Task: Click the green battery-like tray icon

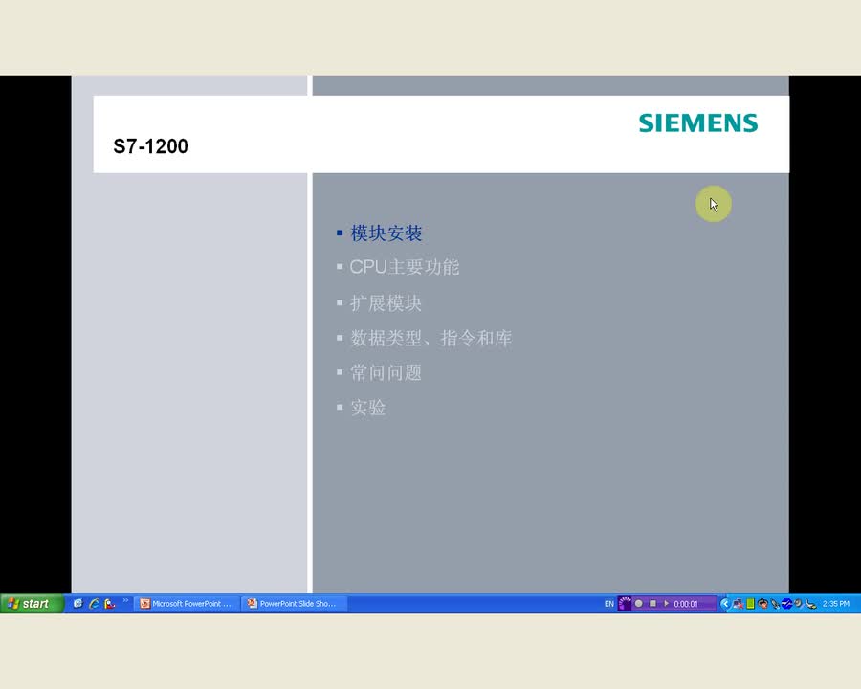Action: point(751,603)
